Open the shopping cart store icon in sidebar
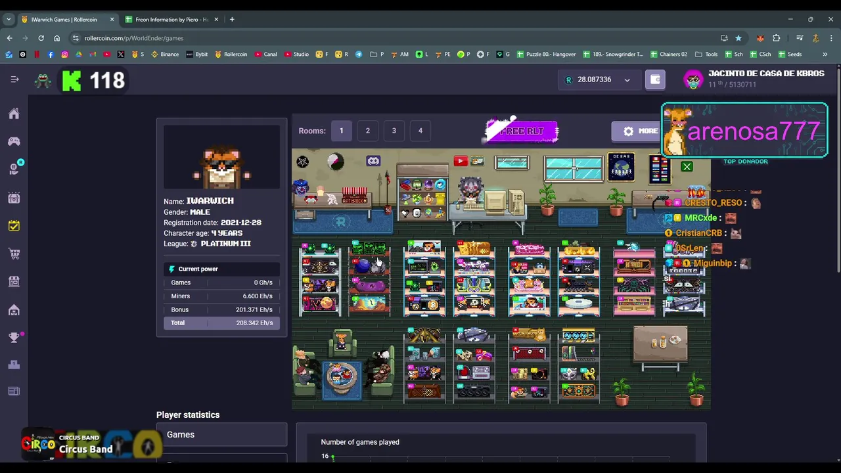 click(14, 254)
